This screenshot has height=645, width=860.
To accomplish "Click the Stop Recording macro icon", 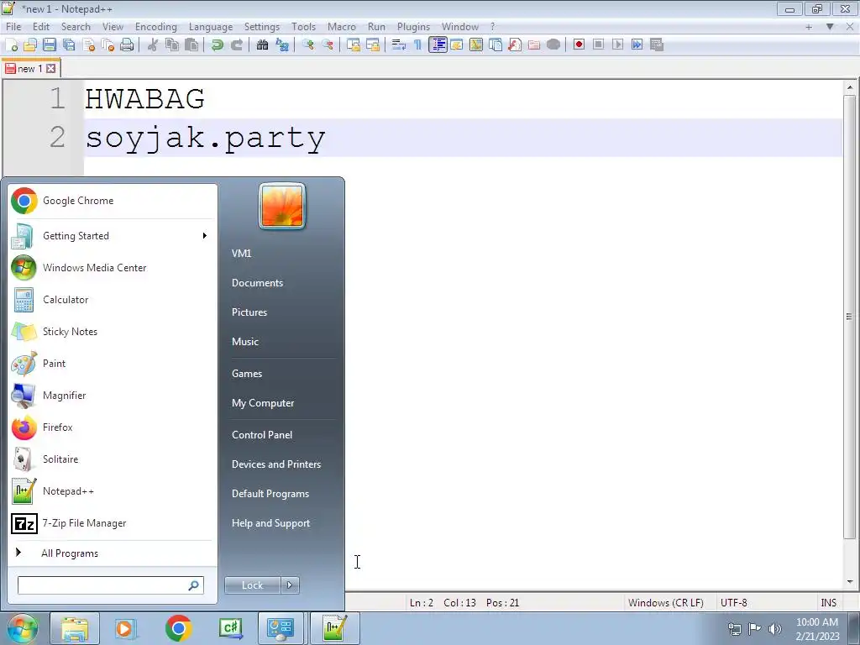I will pos(598,45).
